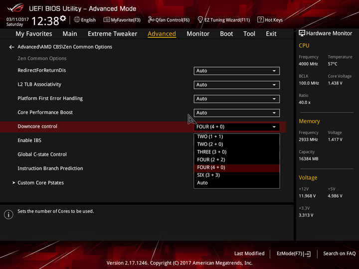This screenshot has width=359, height=269.
Task: Select SIX (3 + 3) option
Action: pyautogui.click(x=236, y=175)
